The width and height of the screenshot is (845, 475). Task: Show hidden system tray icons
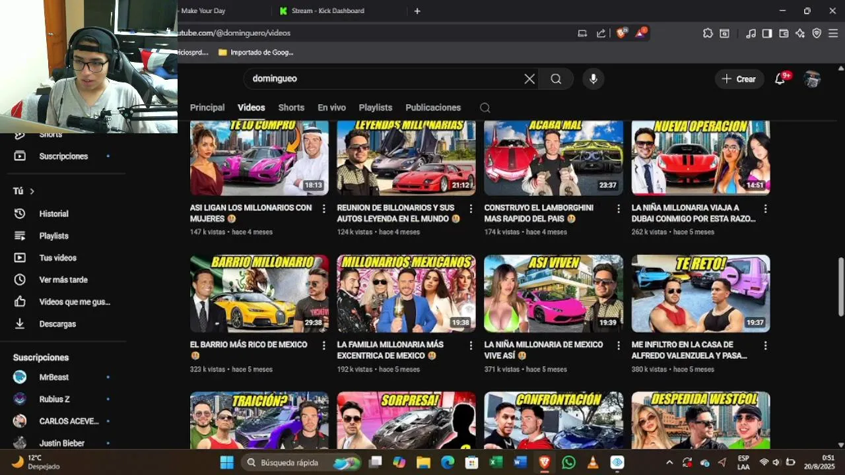coord(669,462)
